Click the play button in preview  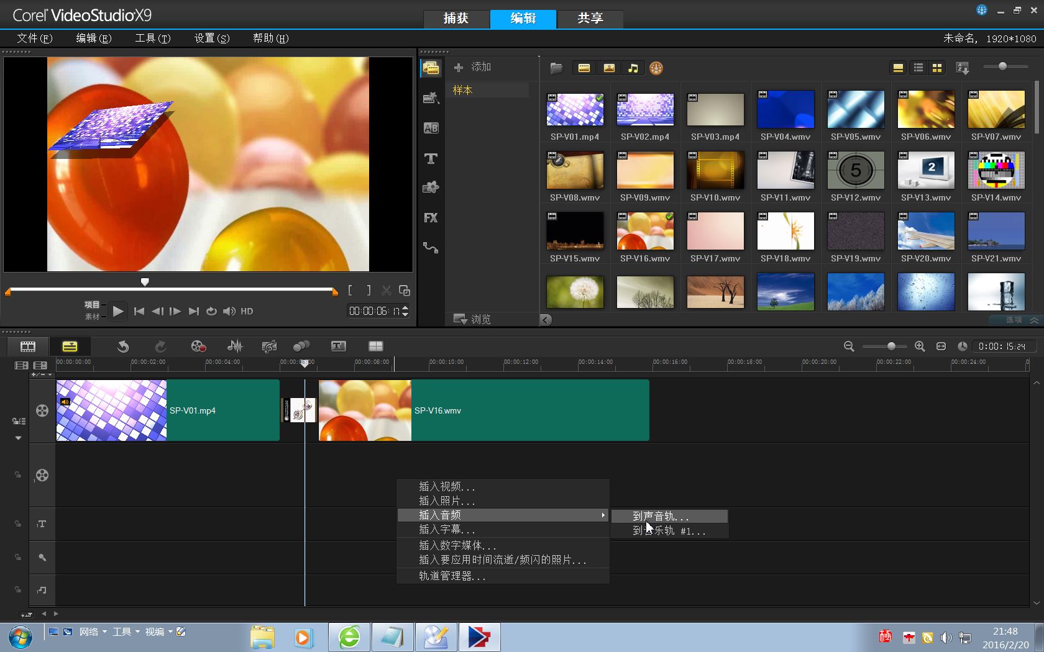click(117, 311)
